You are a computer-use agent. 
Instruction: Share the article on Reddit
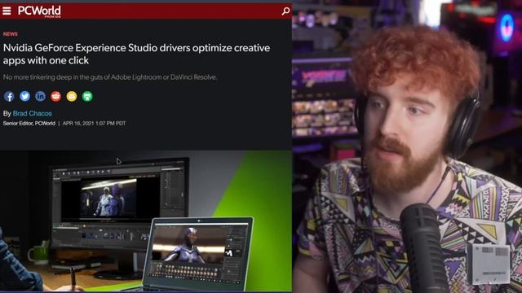(56, 96)
